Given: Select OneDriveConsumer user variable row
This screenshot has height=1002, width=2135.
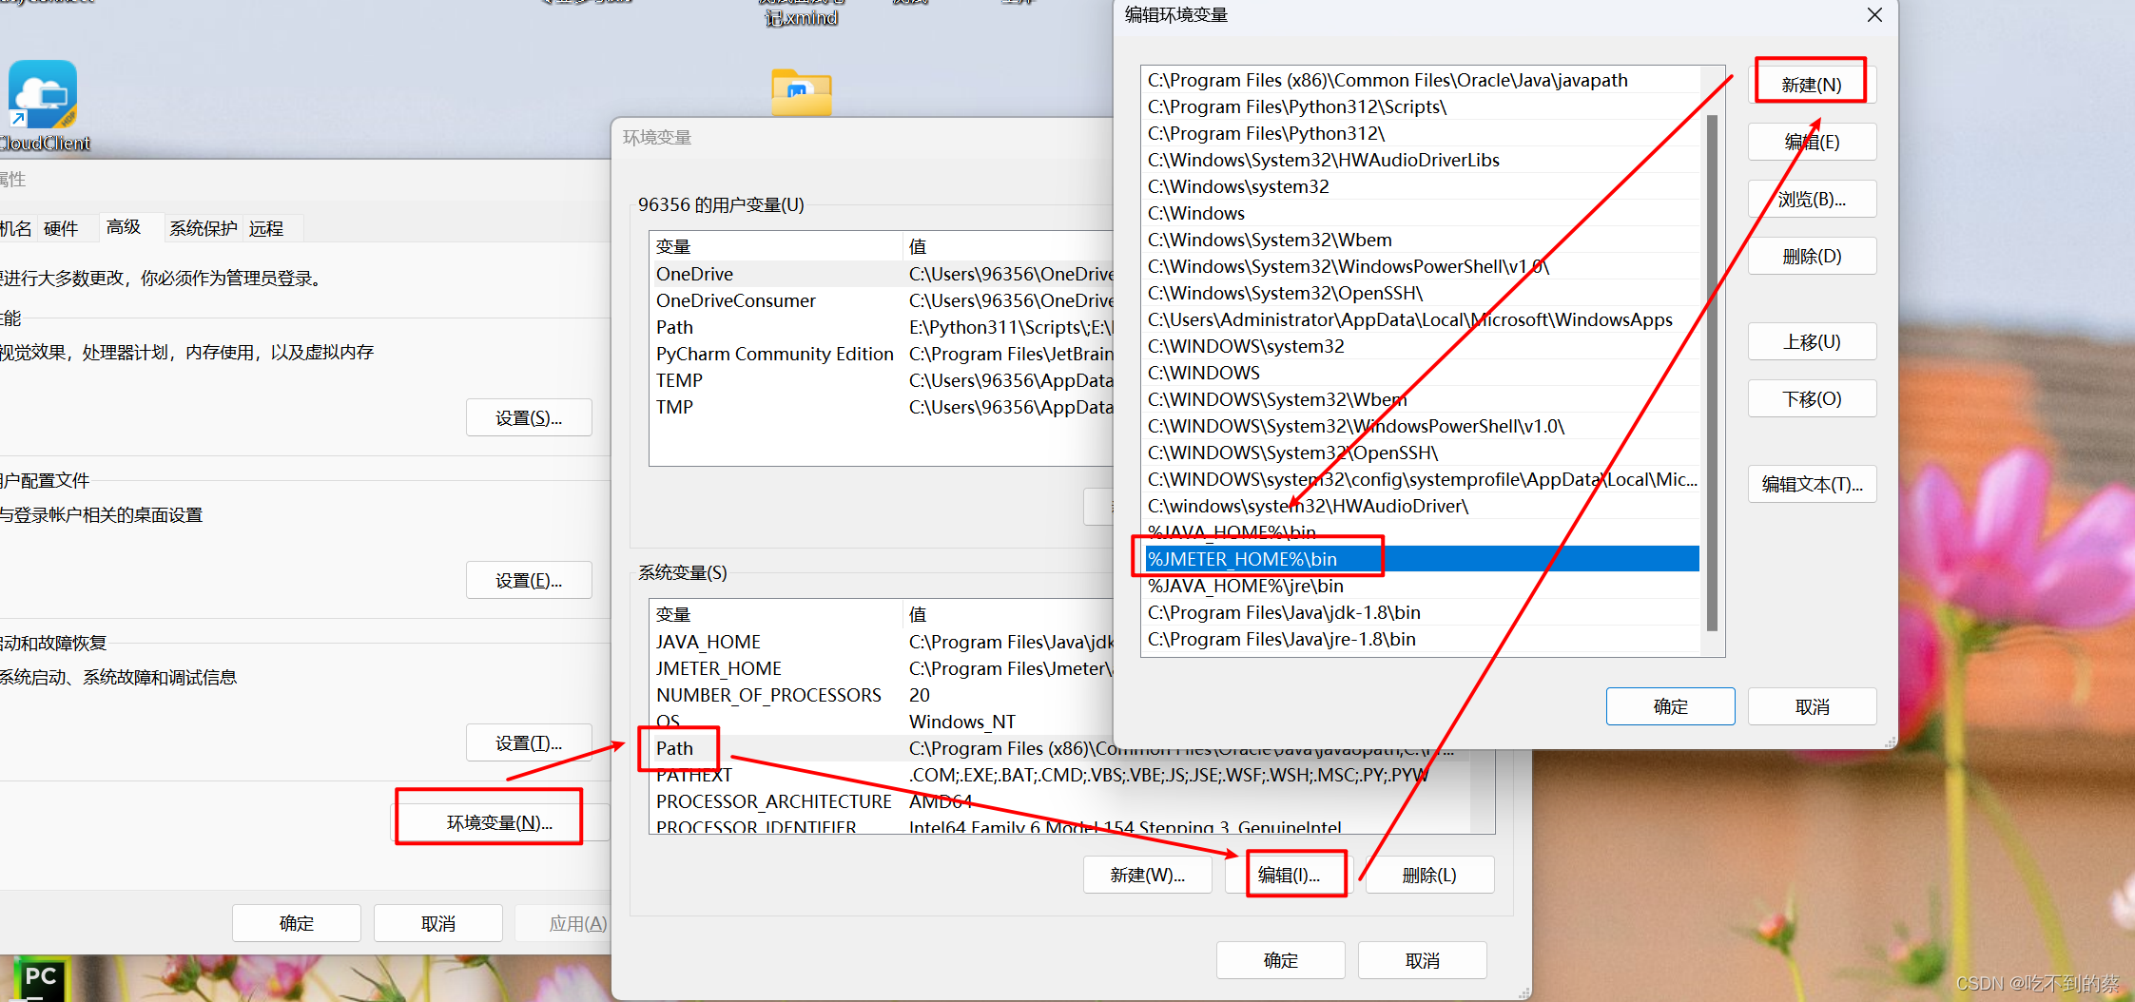Looking at the screenshot, I should [882, 300].
